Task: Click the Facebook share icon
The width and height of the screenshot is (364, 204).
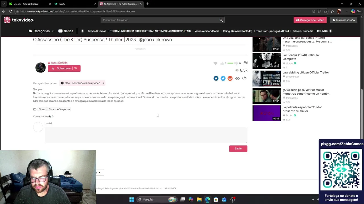Action: tap(216, 78)
